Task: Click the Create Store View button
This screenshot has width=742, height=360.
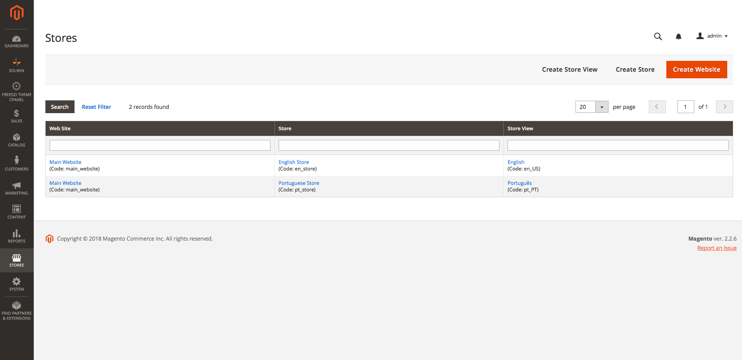Action: 569,70
